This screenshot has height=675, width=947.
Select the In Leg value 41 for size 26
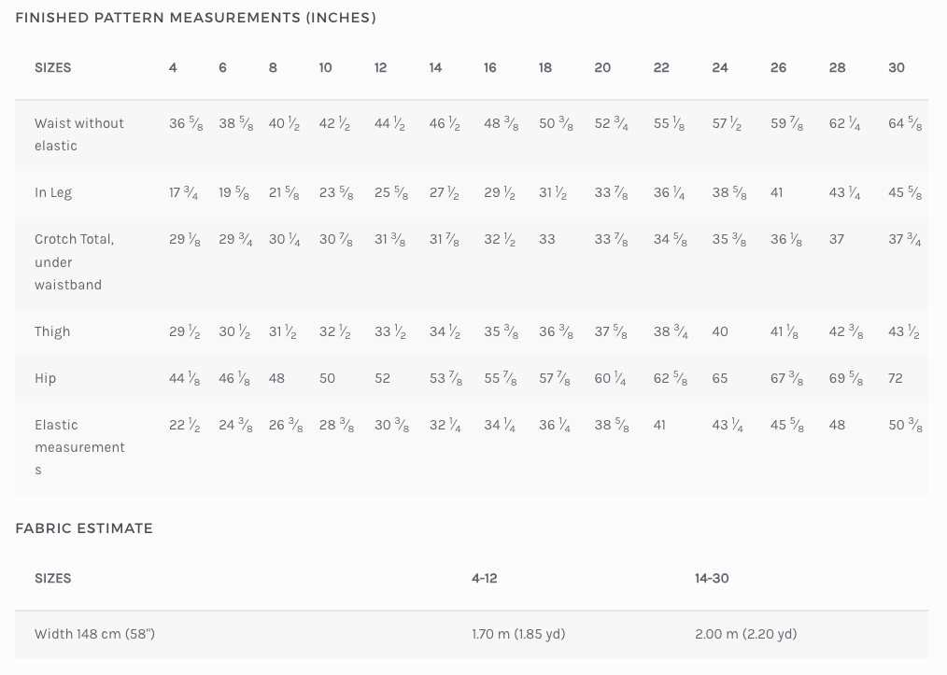tap(776, 192)
